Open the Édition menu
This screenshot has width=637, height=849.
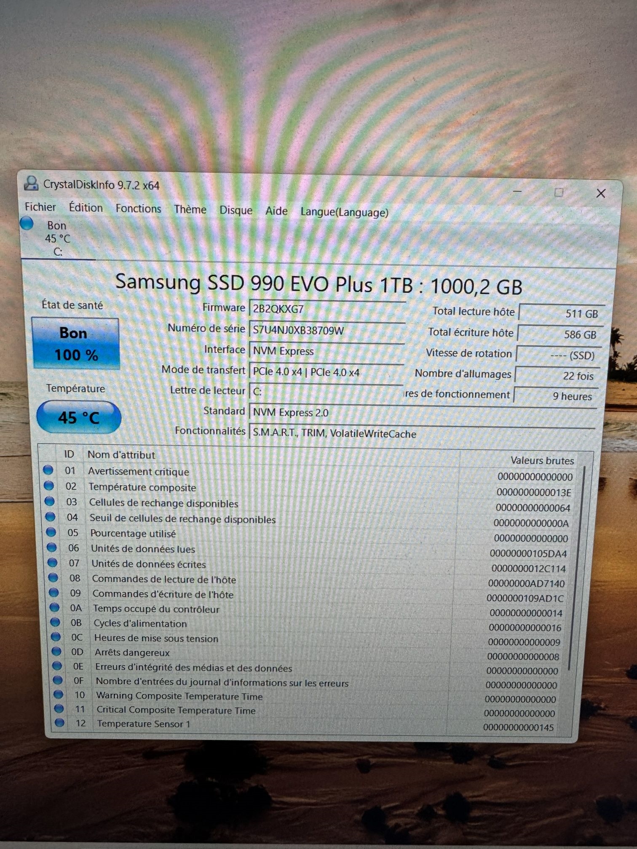[86, 208]
